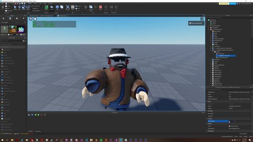
Task: Click the Paste icon in Clipboard
Action: (3, 7)
